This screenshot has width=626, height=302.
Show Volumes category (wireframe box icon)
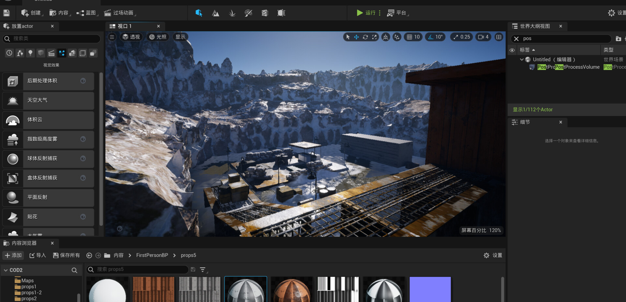point(82,53)
